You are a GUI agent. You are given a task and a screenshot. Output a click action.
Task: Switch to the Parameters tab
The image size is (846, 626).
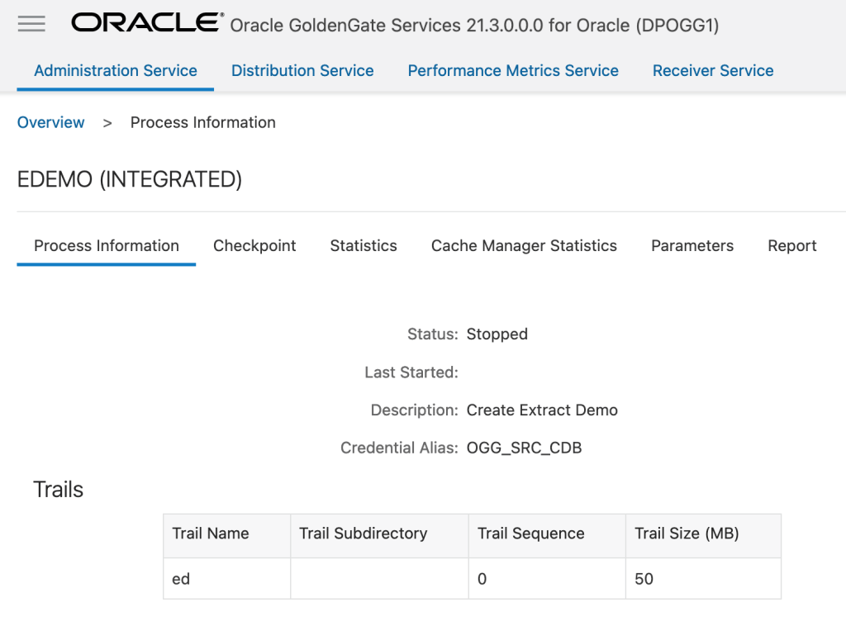pos(692,246)
